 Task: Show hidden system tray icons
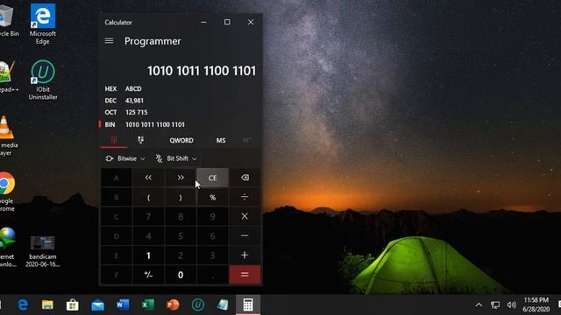(479, 304)
